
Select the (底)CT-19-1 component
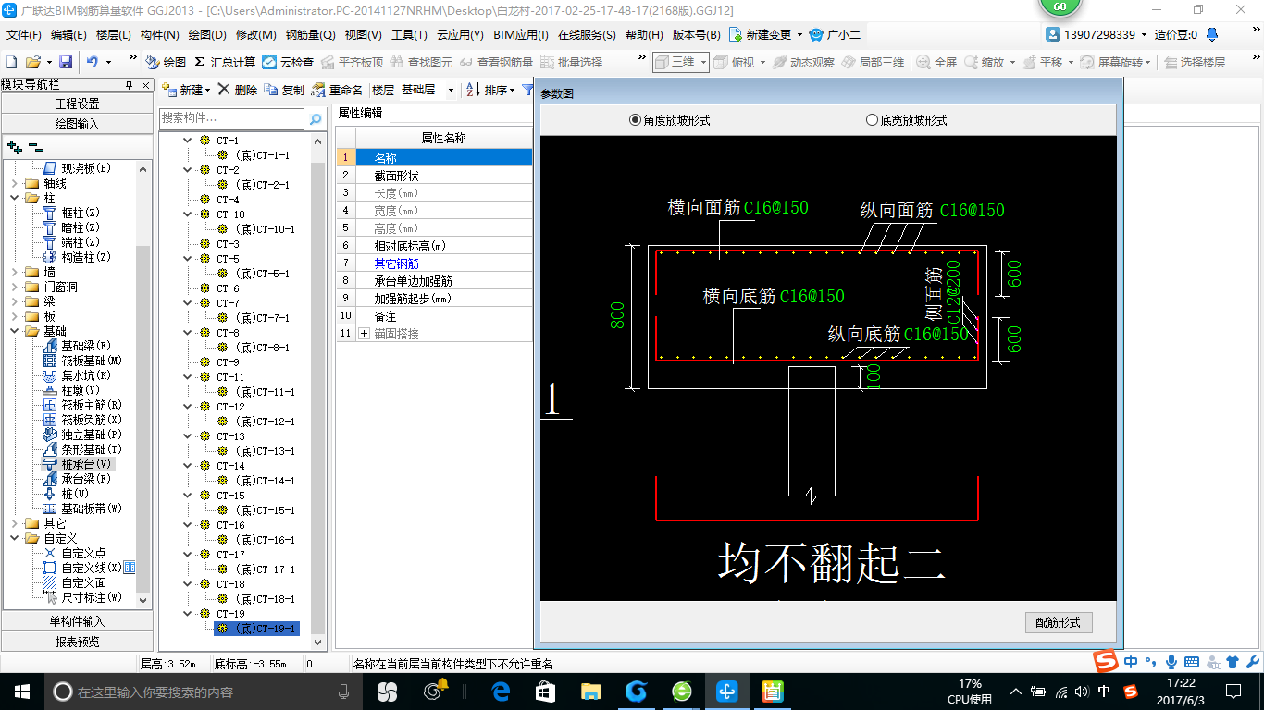pos(257,629)
